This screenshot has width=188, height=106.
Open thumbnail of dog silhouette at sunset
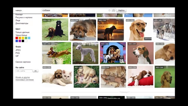[110, 29]
